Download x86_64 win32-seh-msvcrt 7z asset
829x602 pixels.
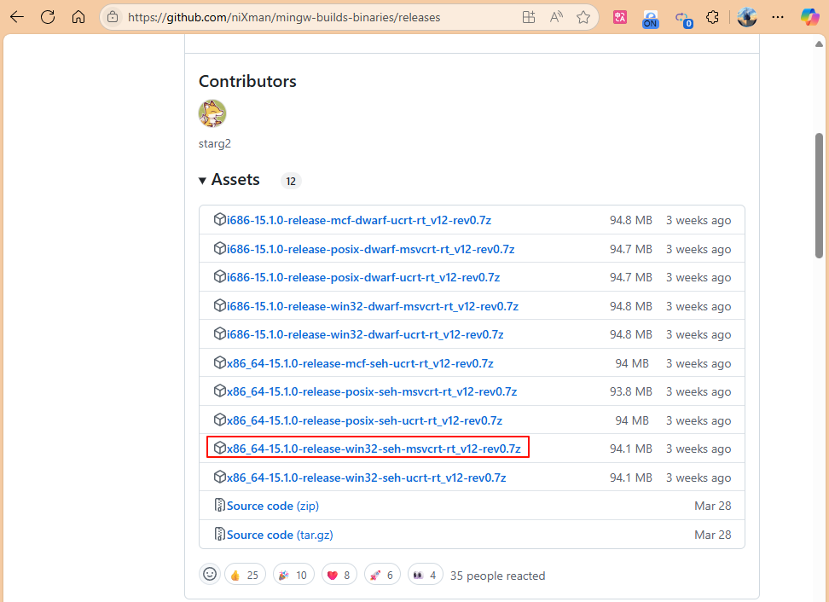tap(374, 449)
